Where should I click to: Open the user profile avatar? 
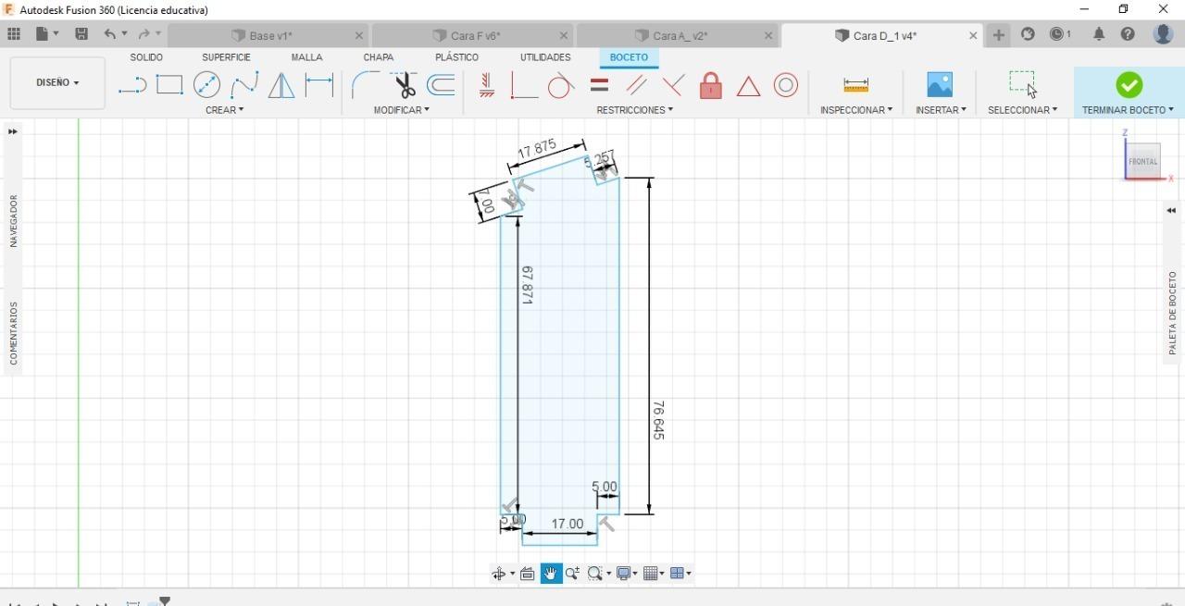[x=1164, y=34]
